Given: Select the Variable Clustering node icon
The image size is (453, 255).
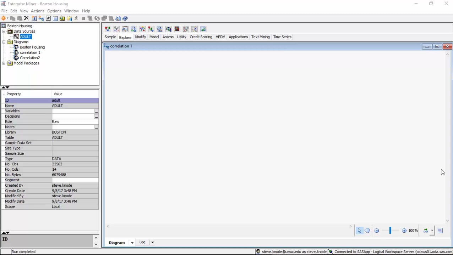Looking at the screenshot, I should [x=194, y=29].
